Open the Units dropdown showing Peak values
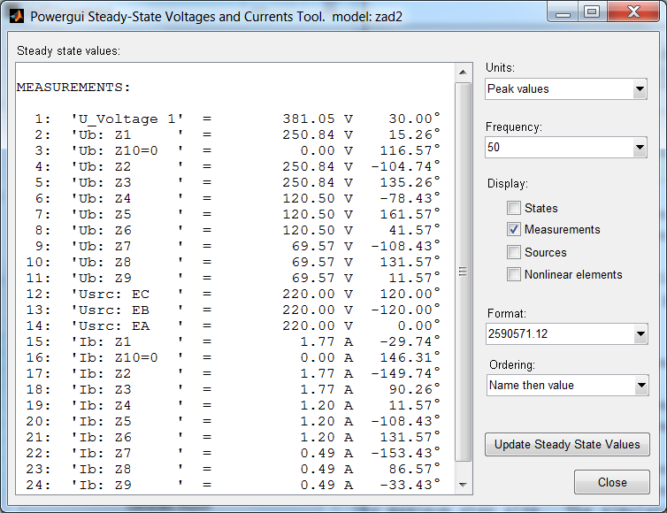Image resolution: width=667 pixels, height=513 pixels. [x=566, y=89]
